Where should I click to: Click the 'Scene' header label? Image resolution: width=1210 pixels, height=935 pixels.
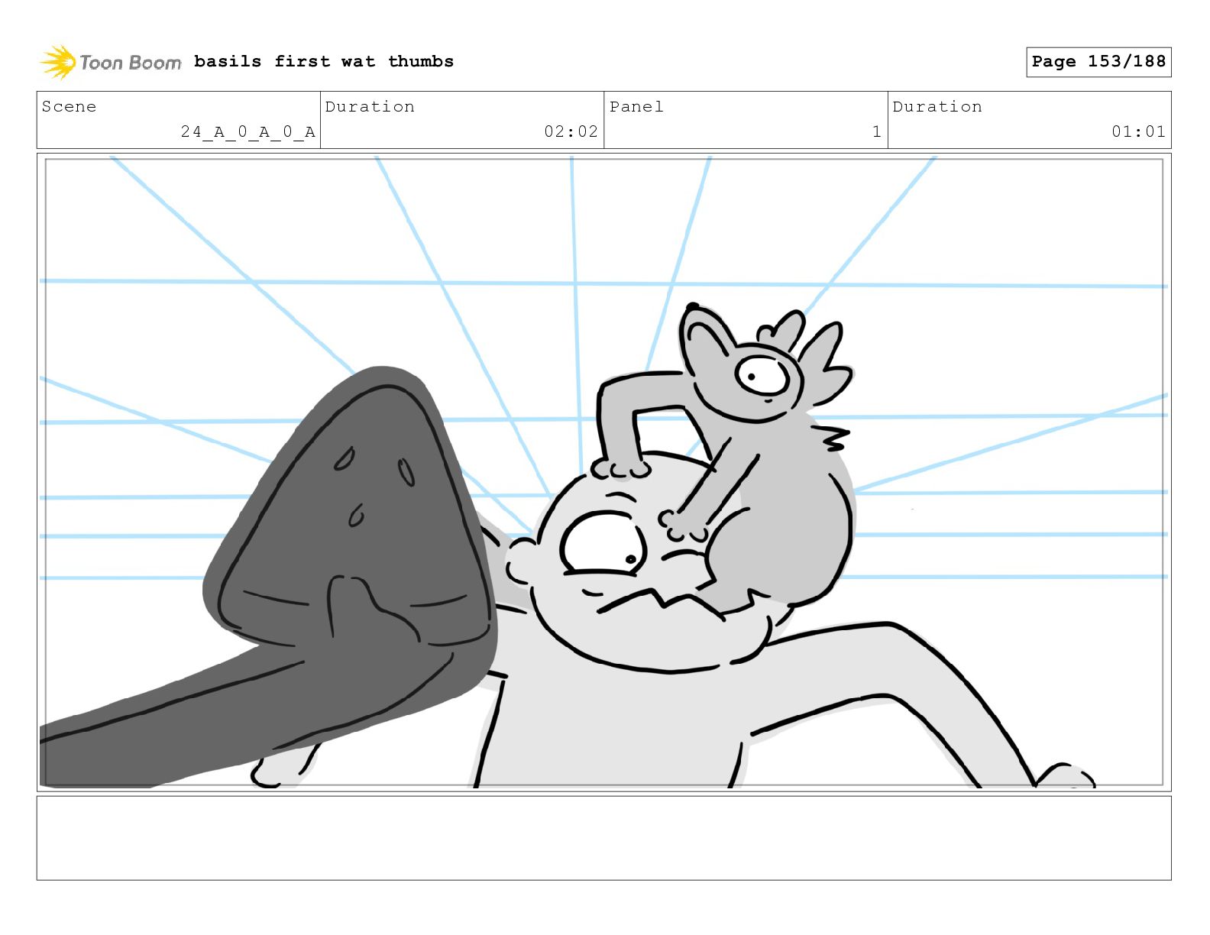tap(69, 106)
